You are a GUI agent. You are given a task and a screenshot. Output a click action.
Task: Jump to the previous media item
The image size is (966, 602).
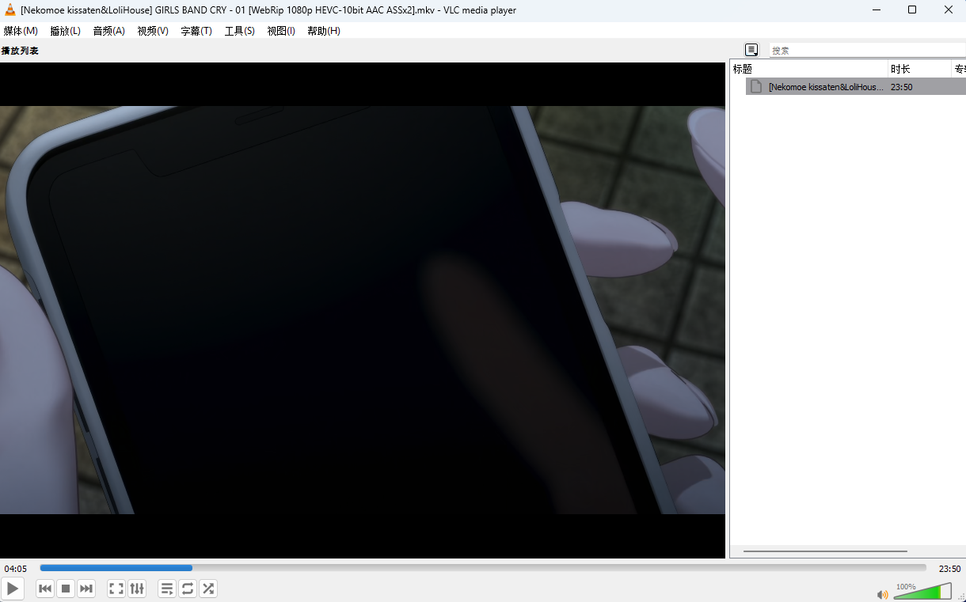[45, 589]
